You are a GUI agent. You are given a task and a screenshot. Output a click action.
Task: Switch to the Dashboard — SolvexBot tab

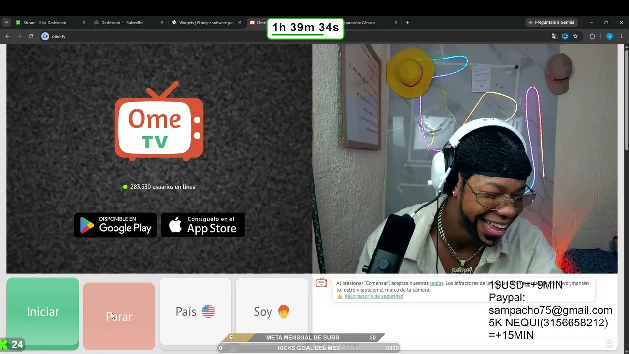pyautogui.click(x=128, y=22)
